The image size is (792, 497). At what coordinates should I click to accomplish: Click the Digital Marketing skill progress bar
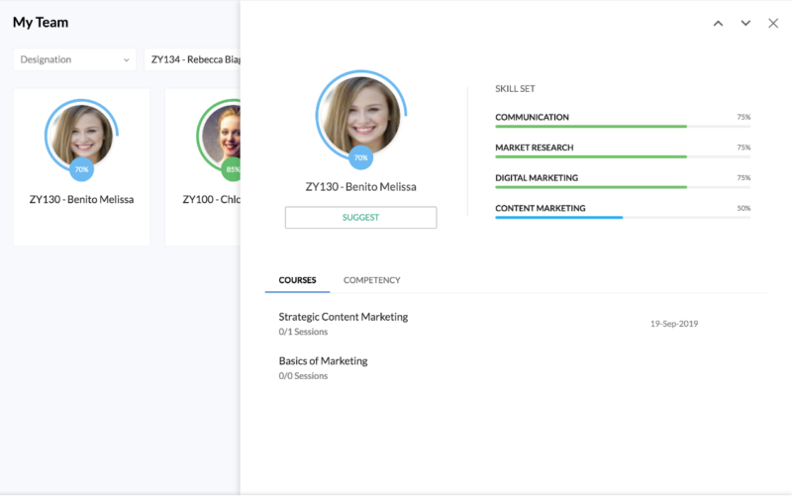622,187
